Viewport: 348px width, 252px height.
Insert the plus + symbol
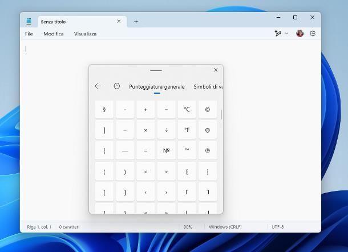145,109
